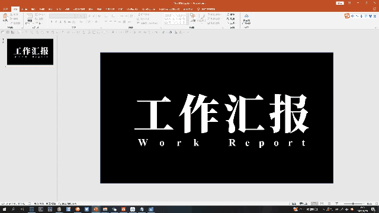Click the Paste clipboard icon
This screenshot has height=213, width=379.
5,16
